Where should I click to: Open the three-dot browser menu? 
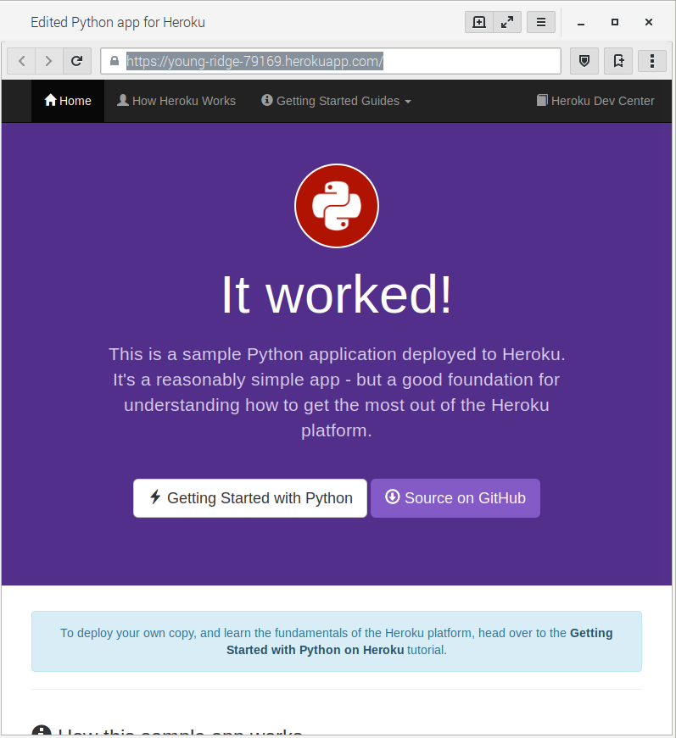coord(651,61)
